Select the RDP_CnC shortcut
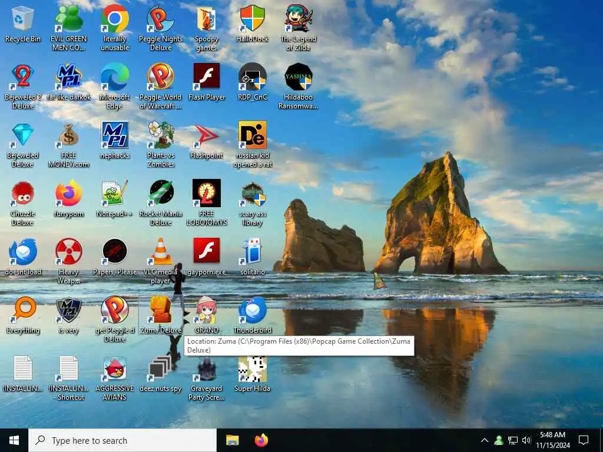 click(252, 82)
